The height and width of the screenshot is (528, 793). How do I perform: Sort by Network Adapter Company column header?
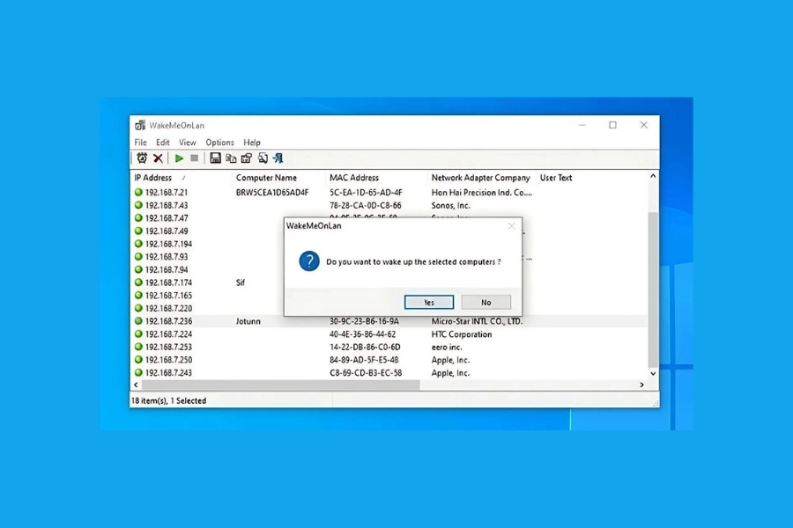tap(481, 178)
